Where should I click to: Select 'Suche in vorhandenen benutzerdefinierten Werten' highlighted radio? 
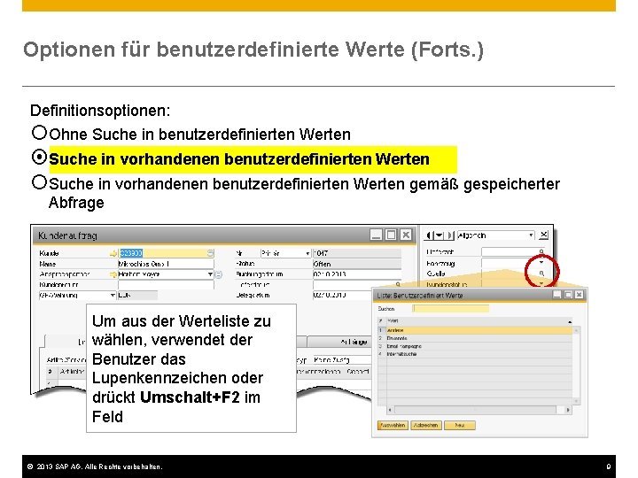click(x=40, y=158)
